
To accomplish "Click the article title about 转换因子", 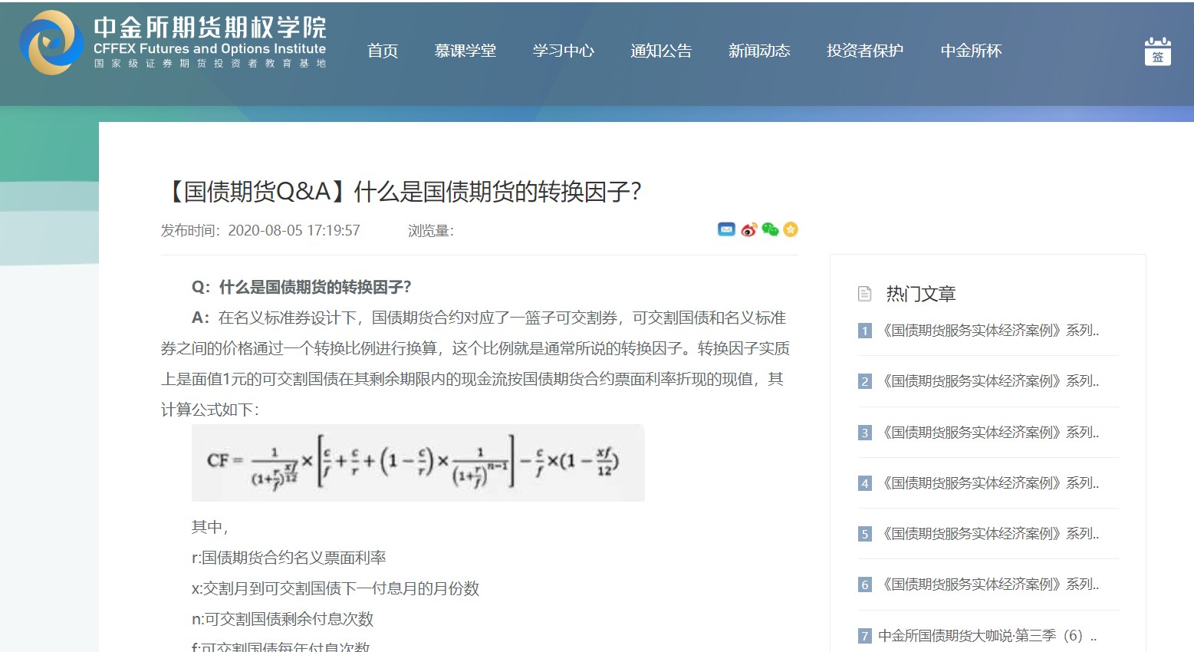I will (x=404, y=192).
